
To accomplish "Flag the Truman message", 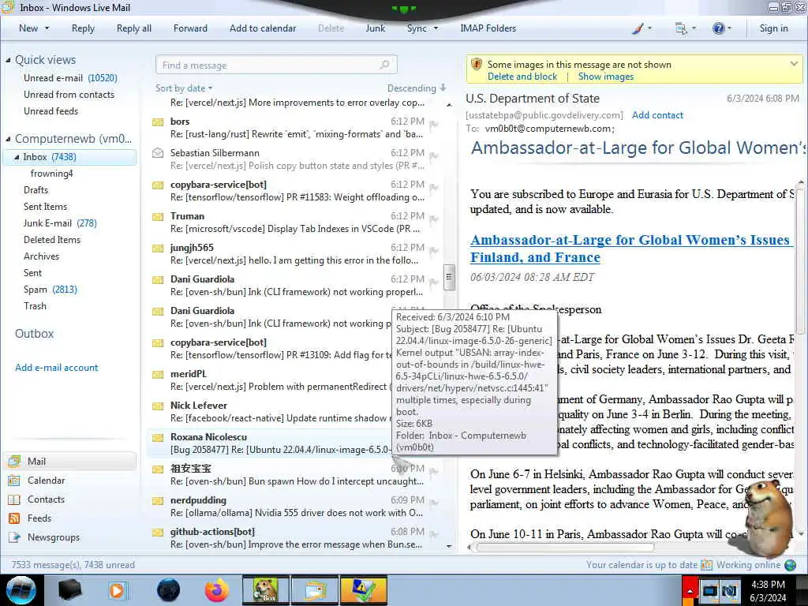I will pos(435,219).
